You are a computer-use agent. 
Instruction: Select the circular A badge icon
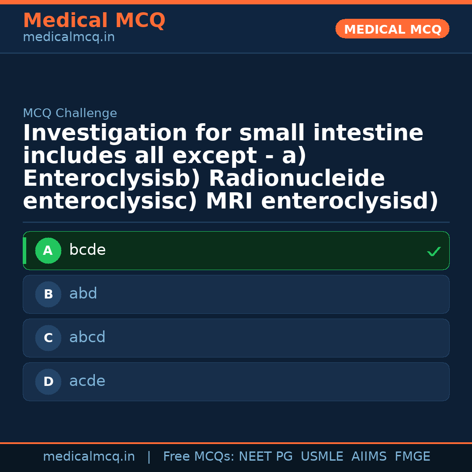[48, 250]
